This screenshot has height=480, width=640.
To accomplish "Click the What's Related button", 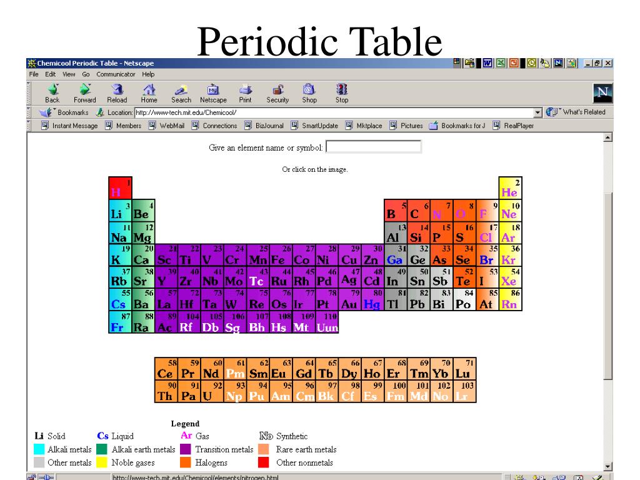I will point(576,112).
